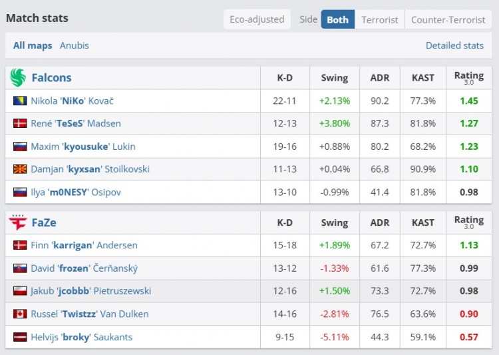Click the Canadian flag beside Twistzz

coord(20,314)
